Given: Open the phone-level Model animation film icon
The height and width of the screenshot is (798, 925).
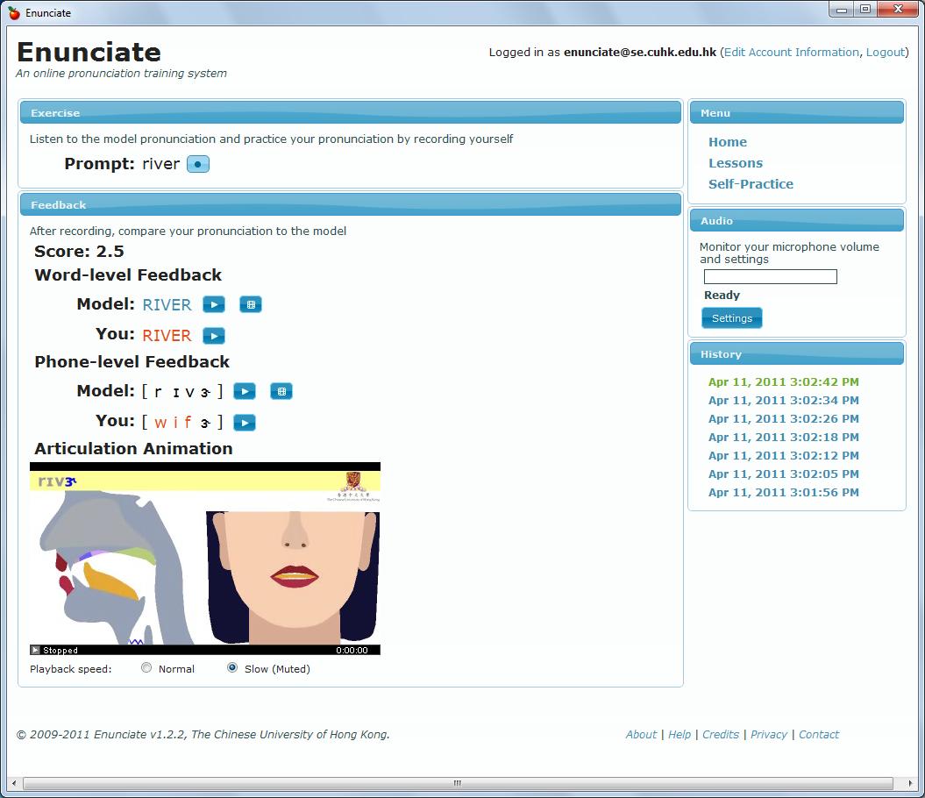Looking at the screenshot, I should (x=281, y=391).
